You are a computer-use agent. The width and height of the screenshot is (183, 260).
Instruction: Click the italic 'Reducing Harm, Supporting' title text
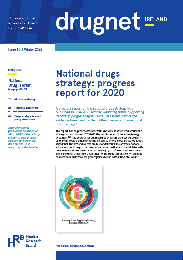click(124, 112)
